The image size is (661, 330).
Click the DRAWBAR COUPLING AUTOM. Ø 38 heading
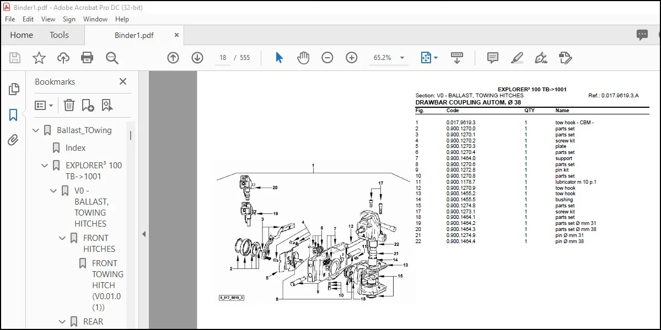pos(468,102)
